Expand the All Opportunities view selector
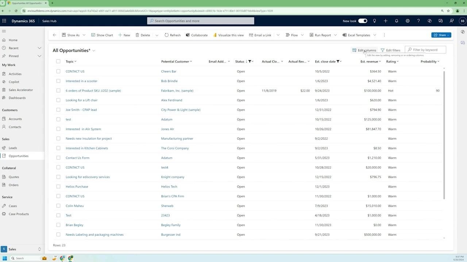The image size is (467, 262). (94, 51)
